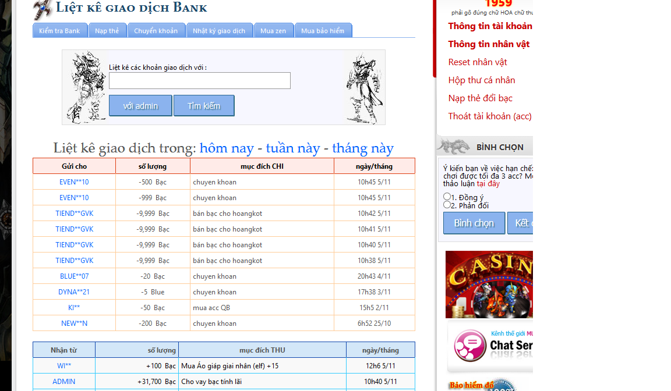Filter transactions by tuần này
Viewport: 671px width, 391px height.
pyautogui.click(x=293, y=148)
